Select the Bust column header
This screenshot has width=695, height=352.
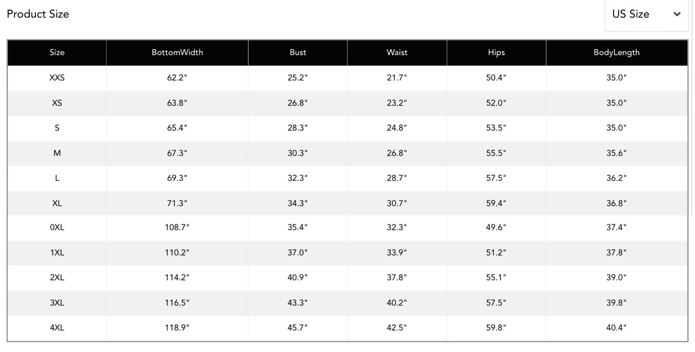tap(298, 53)
